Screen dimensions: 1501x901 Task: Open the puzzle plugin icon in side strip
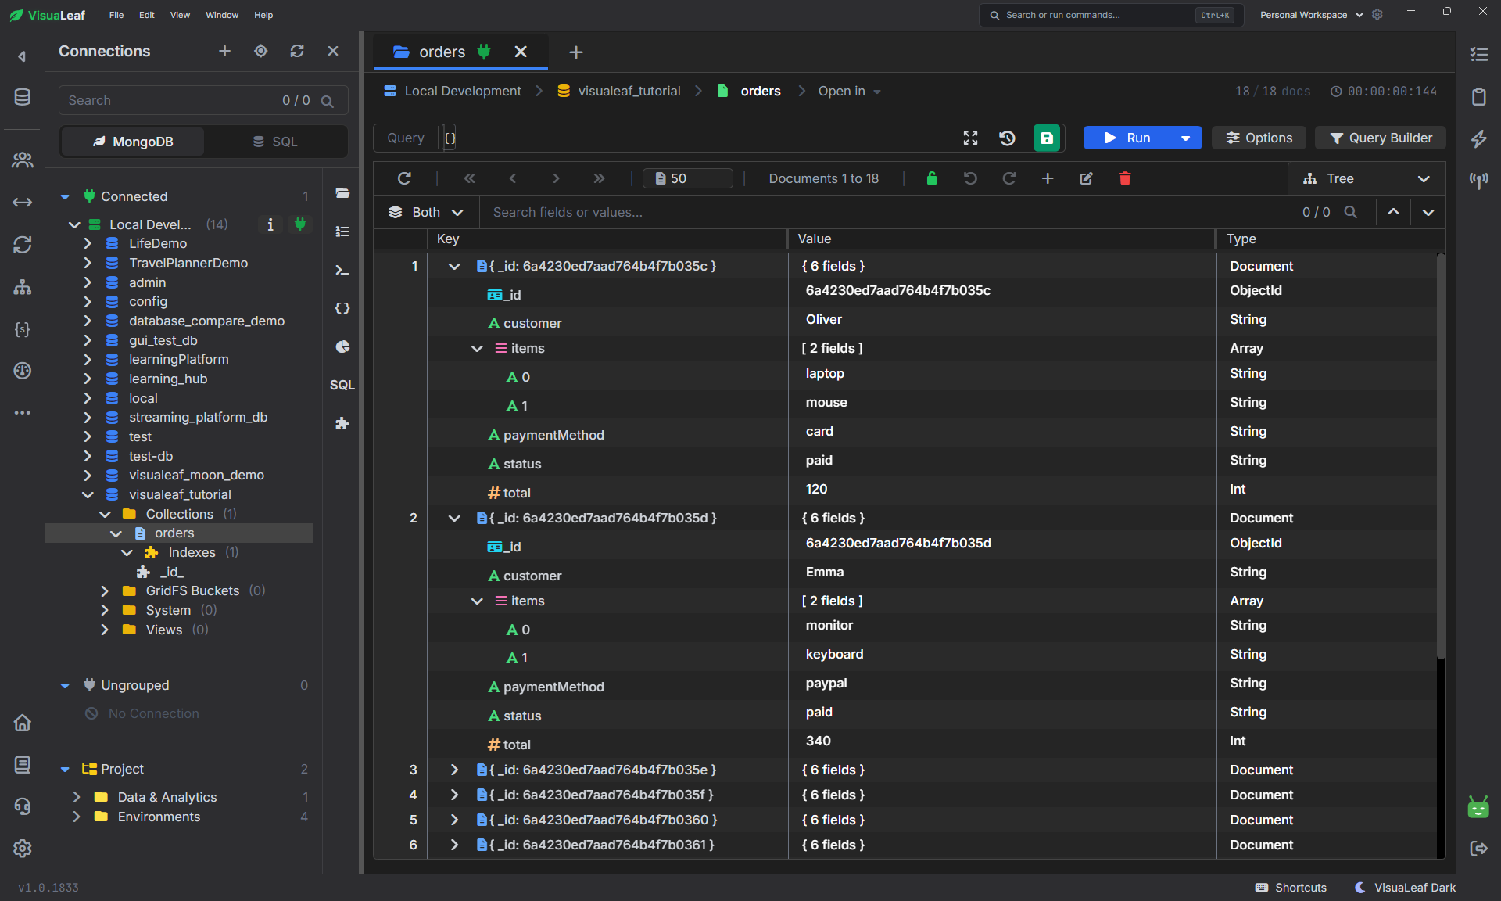tap(342, 423)
